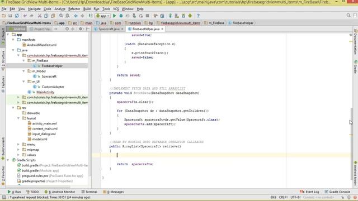
Task: Paste from clipboard with the Paste icon
Action: pyautogui.click(x=53, y=16)
